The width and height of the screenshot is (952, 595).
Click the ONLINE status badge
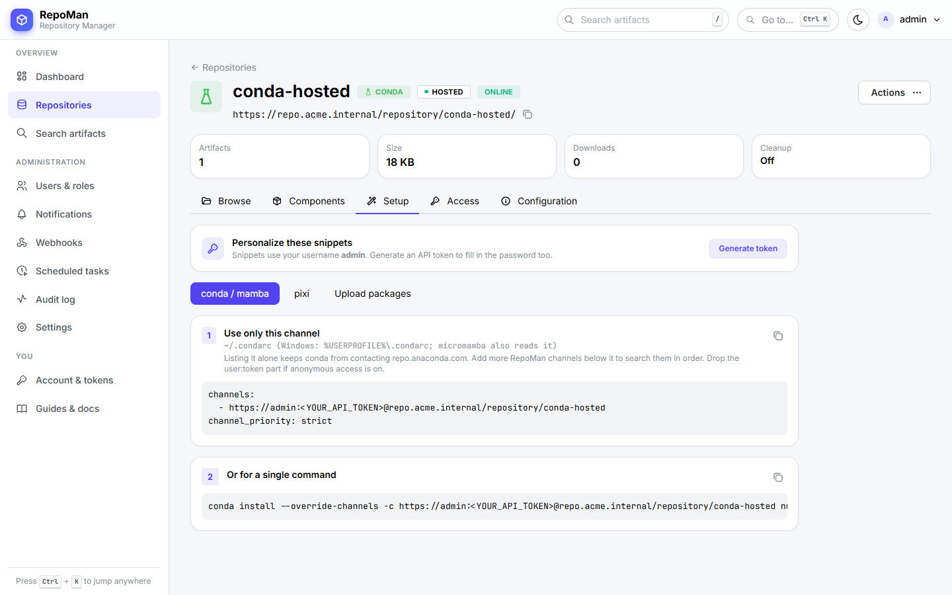pos(498,92)
